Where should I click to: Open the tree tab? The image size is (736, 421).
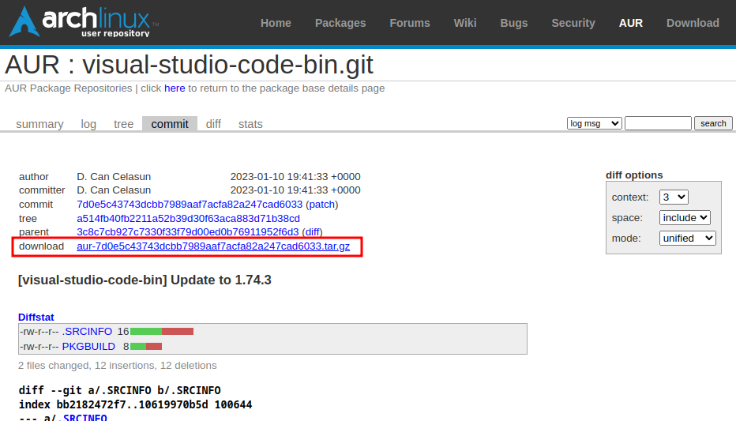(x=123, y=124)
